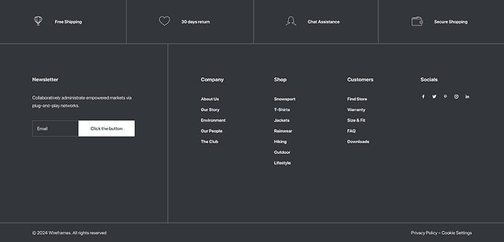Visit the Our People link
The width and height of the screenshot is (504, 242).
(212, 131)
